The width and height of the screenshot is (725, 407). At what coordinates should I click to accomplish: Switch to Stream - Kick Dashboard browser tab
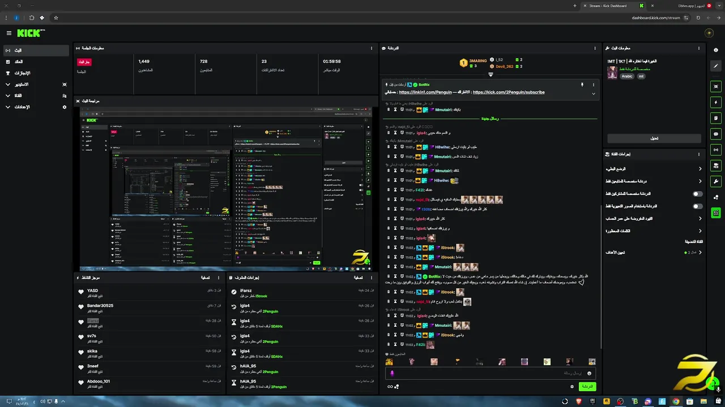pos(613,6)
